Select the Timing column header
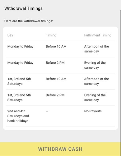 click(51, 35)
